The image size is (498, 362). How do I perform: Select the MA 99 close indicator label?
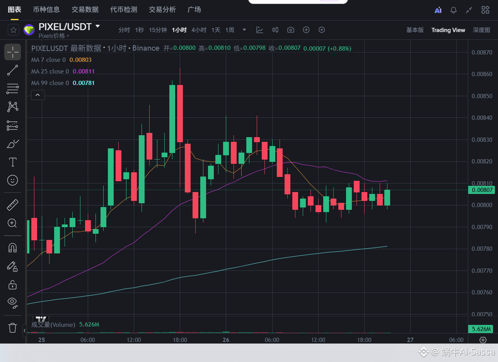(x=50, y=83)
